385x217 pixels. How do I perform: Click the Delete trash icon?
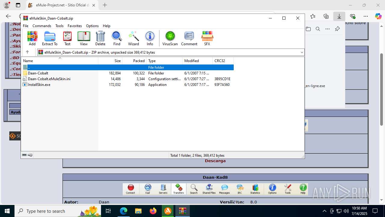pos(100,38)
